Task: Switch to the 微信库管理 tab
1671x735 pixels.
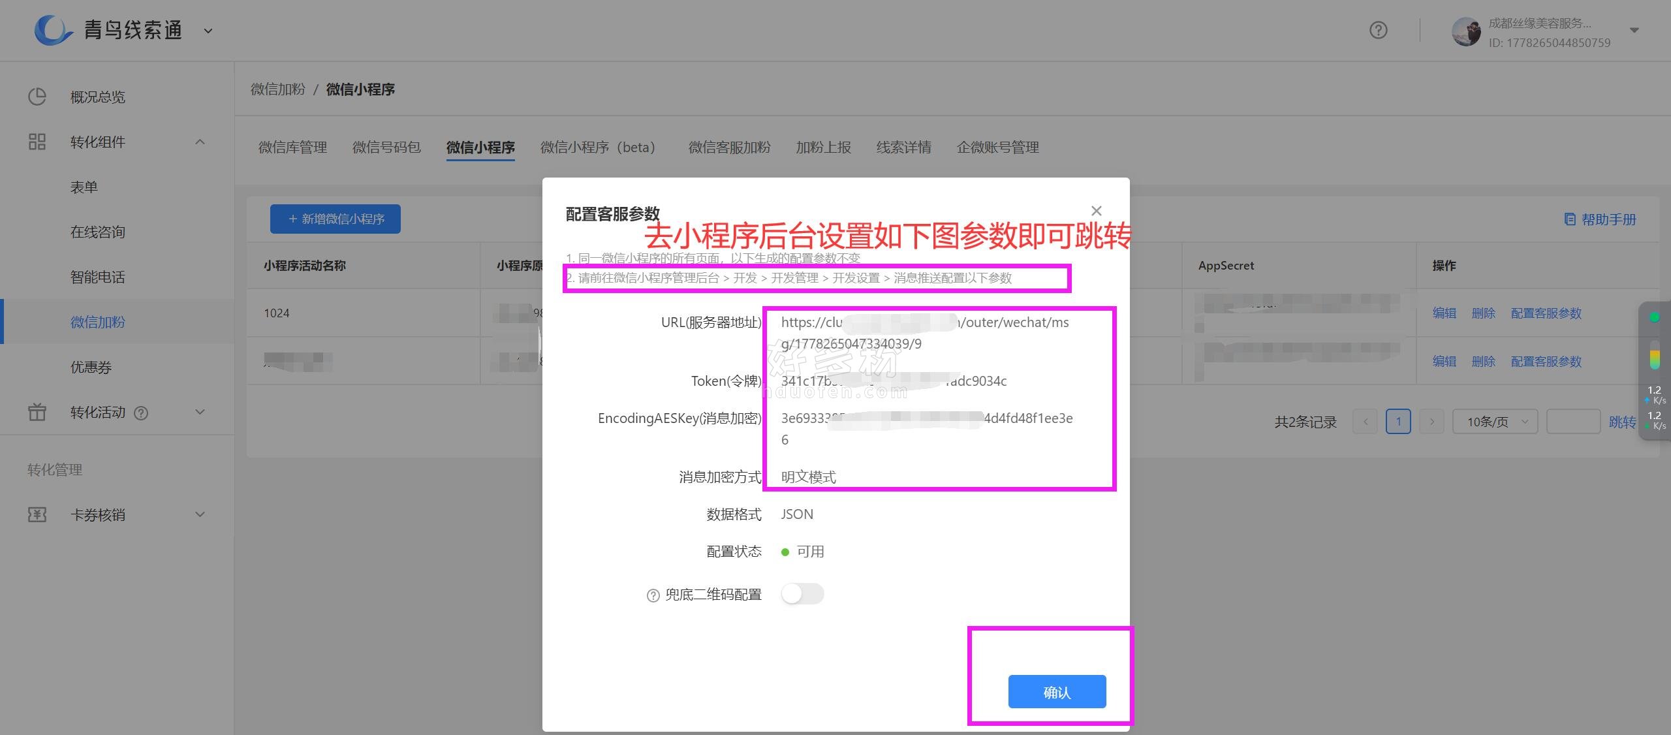Action: tap(292, 148)
